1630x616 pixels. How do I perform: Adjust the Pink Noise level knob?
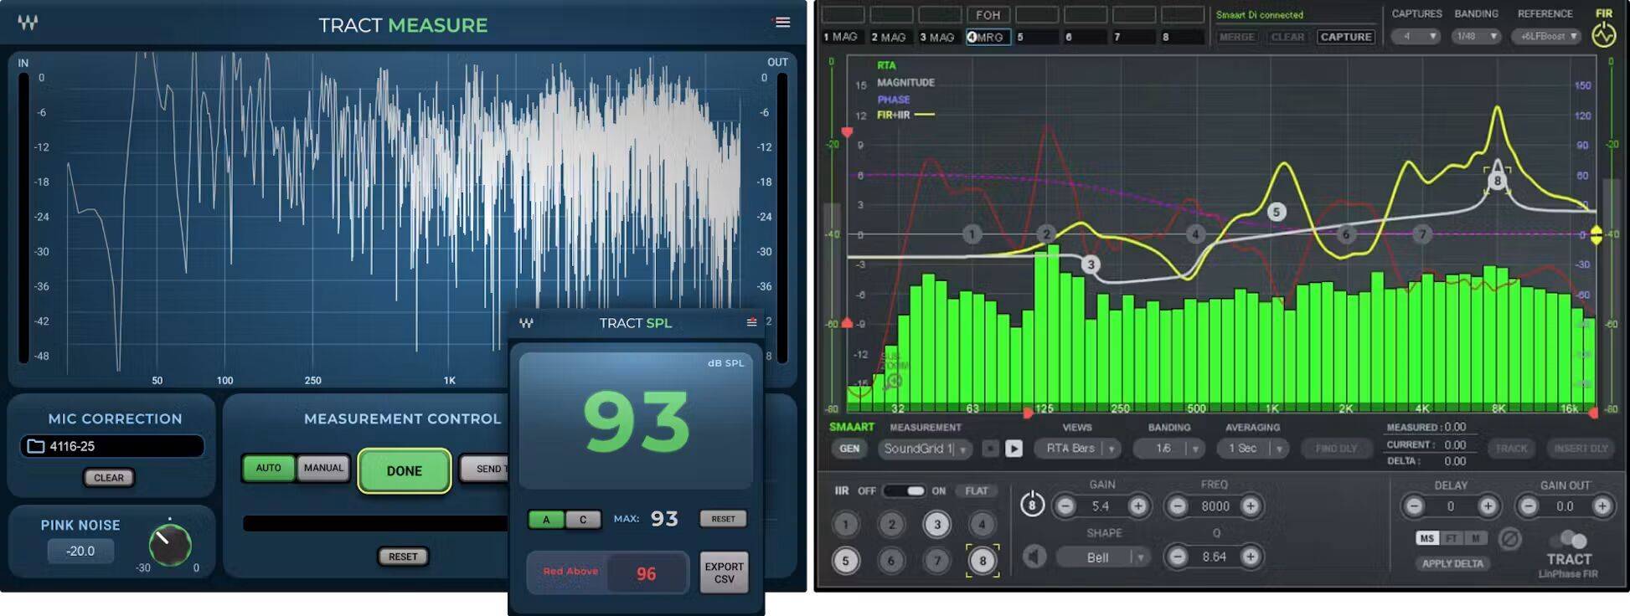pos(170,546)
